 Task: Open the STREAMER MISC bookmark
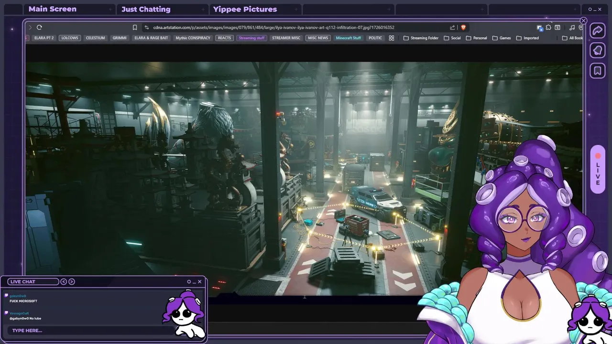tap(286, 38)
